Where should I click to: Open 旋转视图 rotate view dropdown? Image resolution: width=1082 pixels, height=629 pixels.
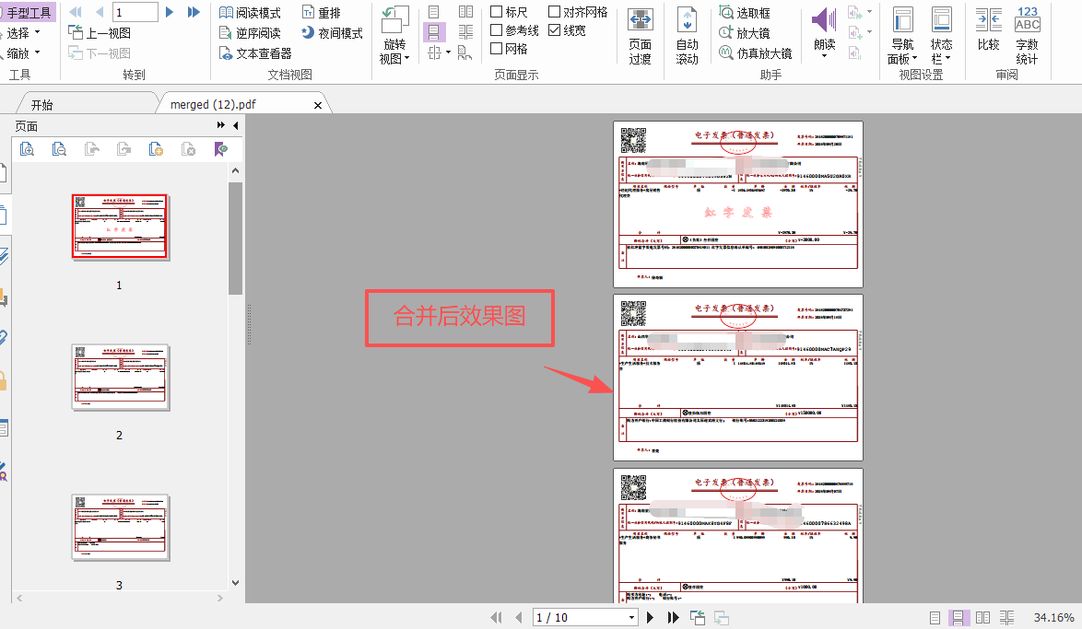point(394,36)
